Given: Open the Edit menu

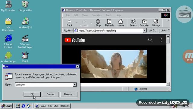Looking at the screenshot, I should [76, 15].
